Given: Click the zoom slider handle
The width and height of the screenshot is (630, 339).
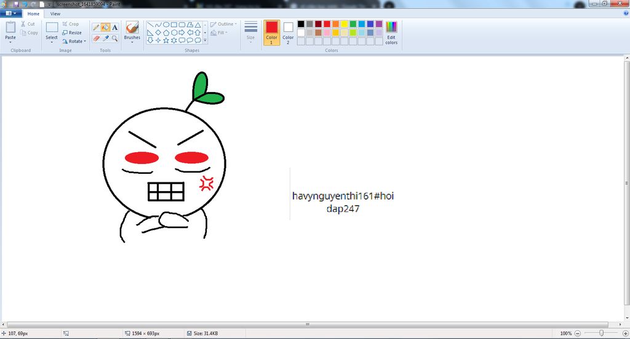Looking at the screenshot, I should (x=602, y=333).
